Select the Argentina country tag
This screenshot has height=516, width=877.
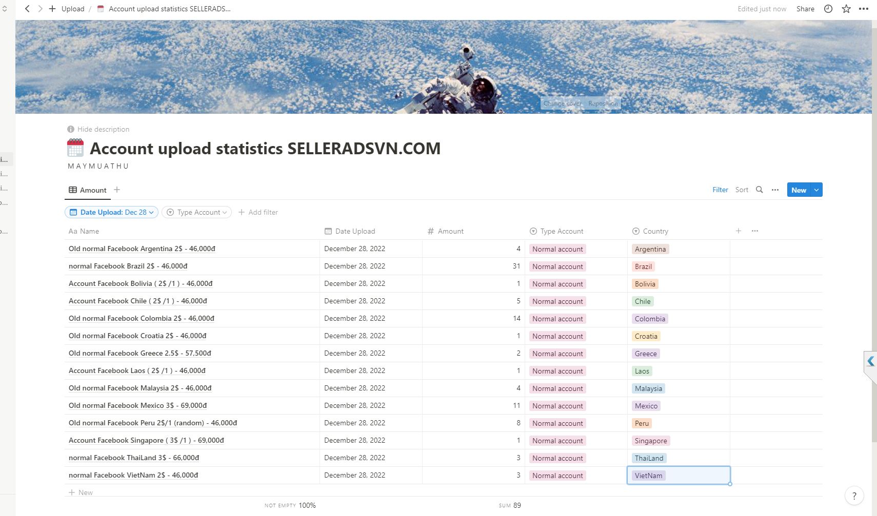point(650,249)
